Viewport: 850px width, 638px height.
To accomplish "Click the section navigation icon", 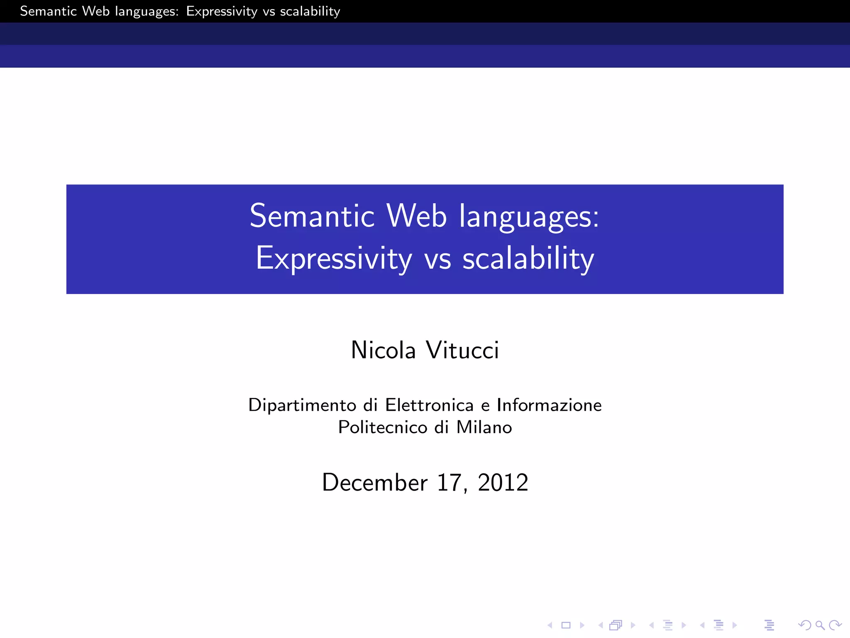I will click(x=718, y=625).
